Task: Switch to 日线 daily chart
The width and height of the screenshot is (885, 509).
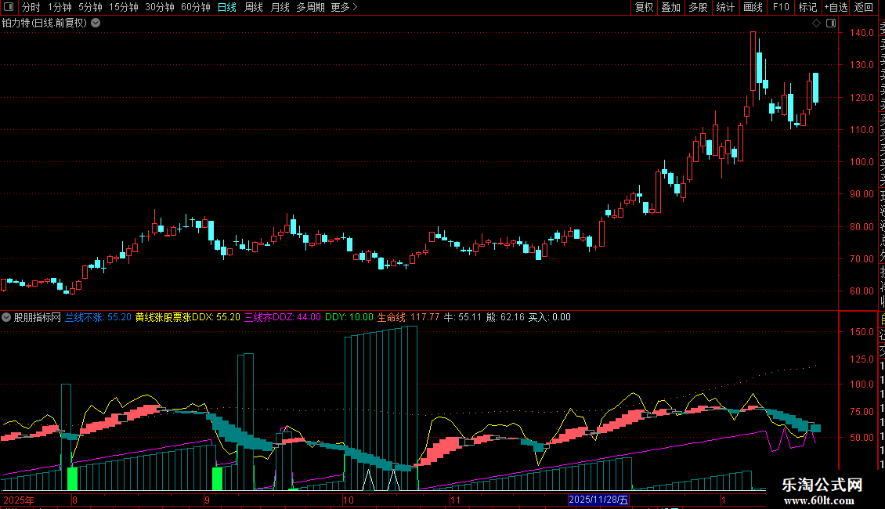Action: pos(227,7)
